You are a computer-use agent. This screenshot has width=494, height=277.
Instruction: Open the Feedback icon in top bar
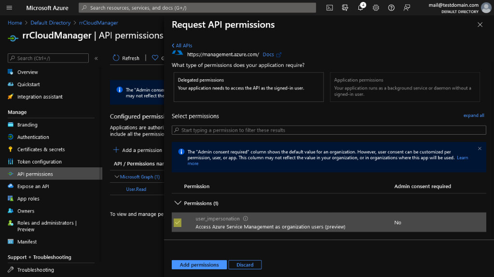pyautogui.click(x=407, y=8)
